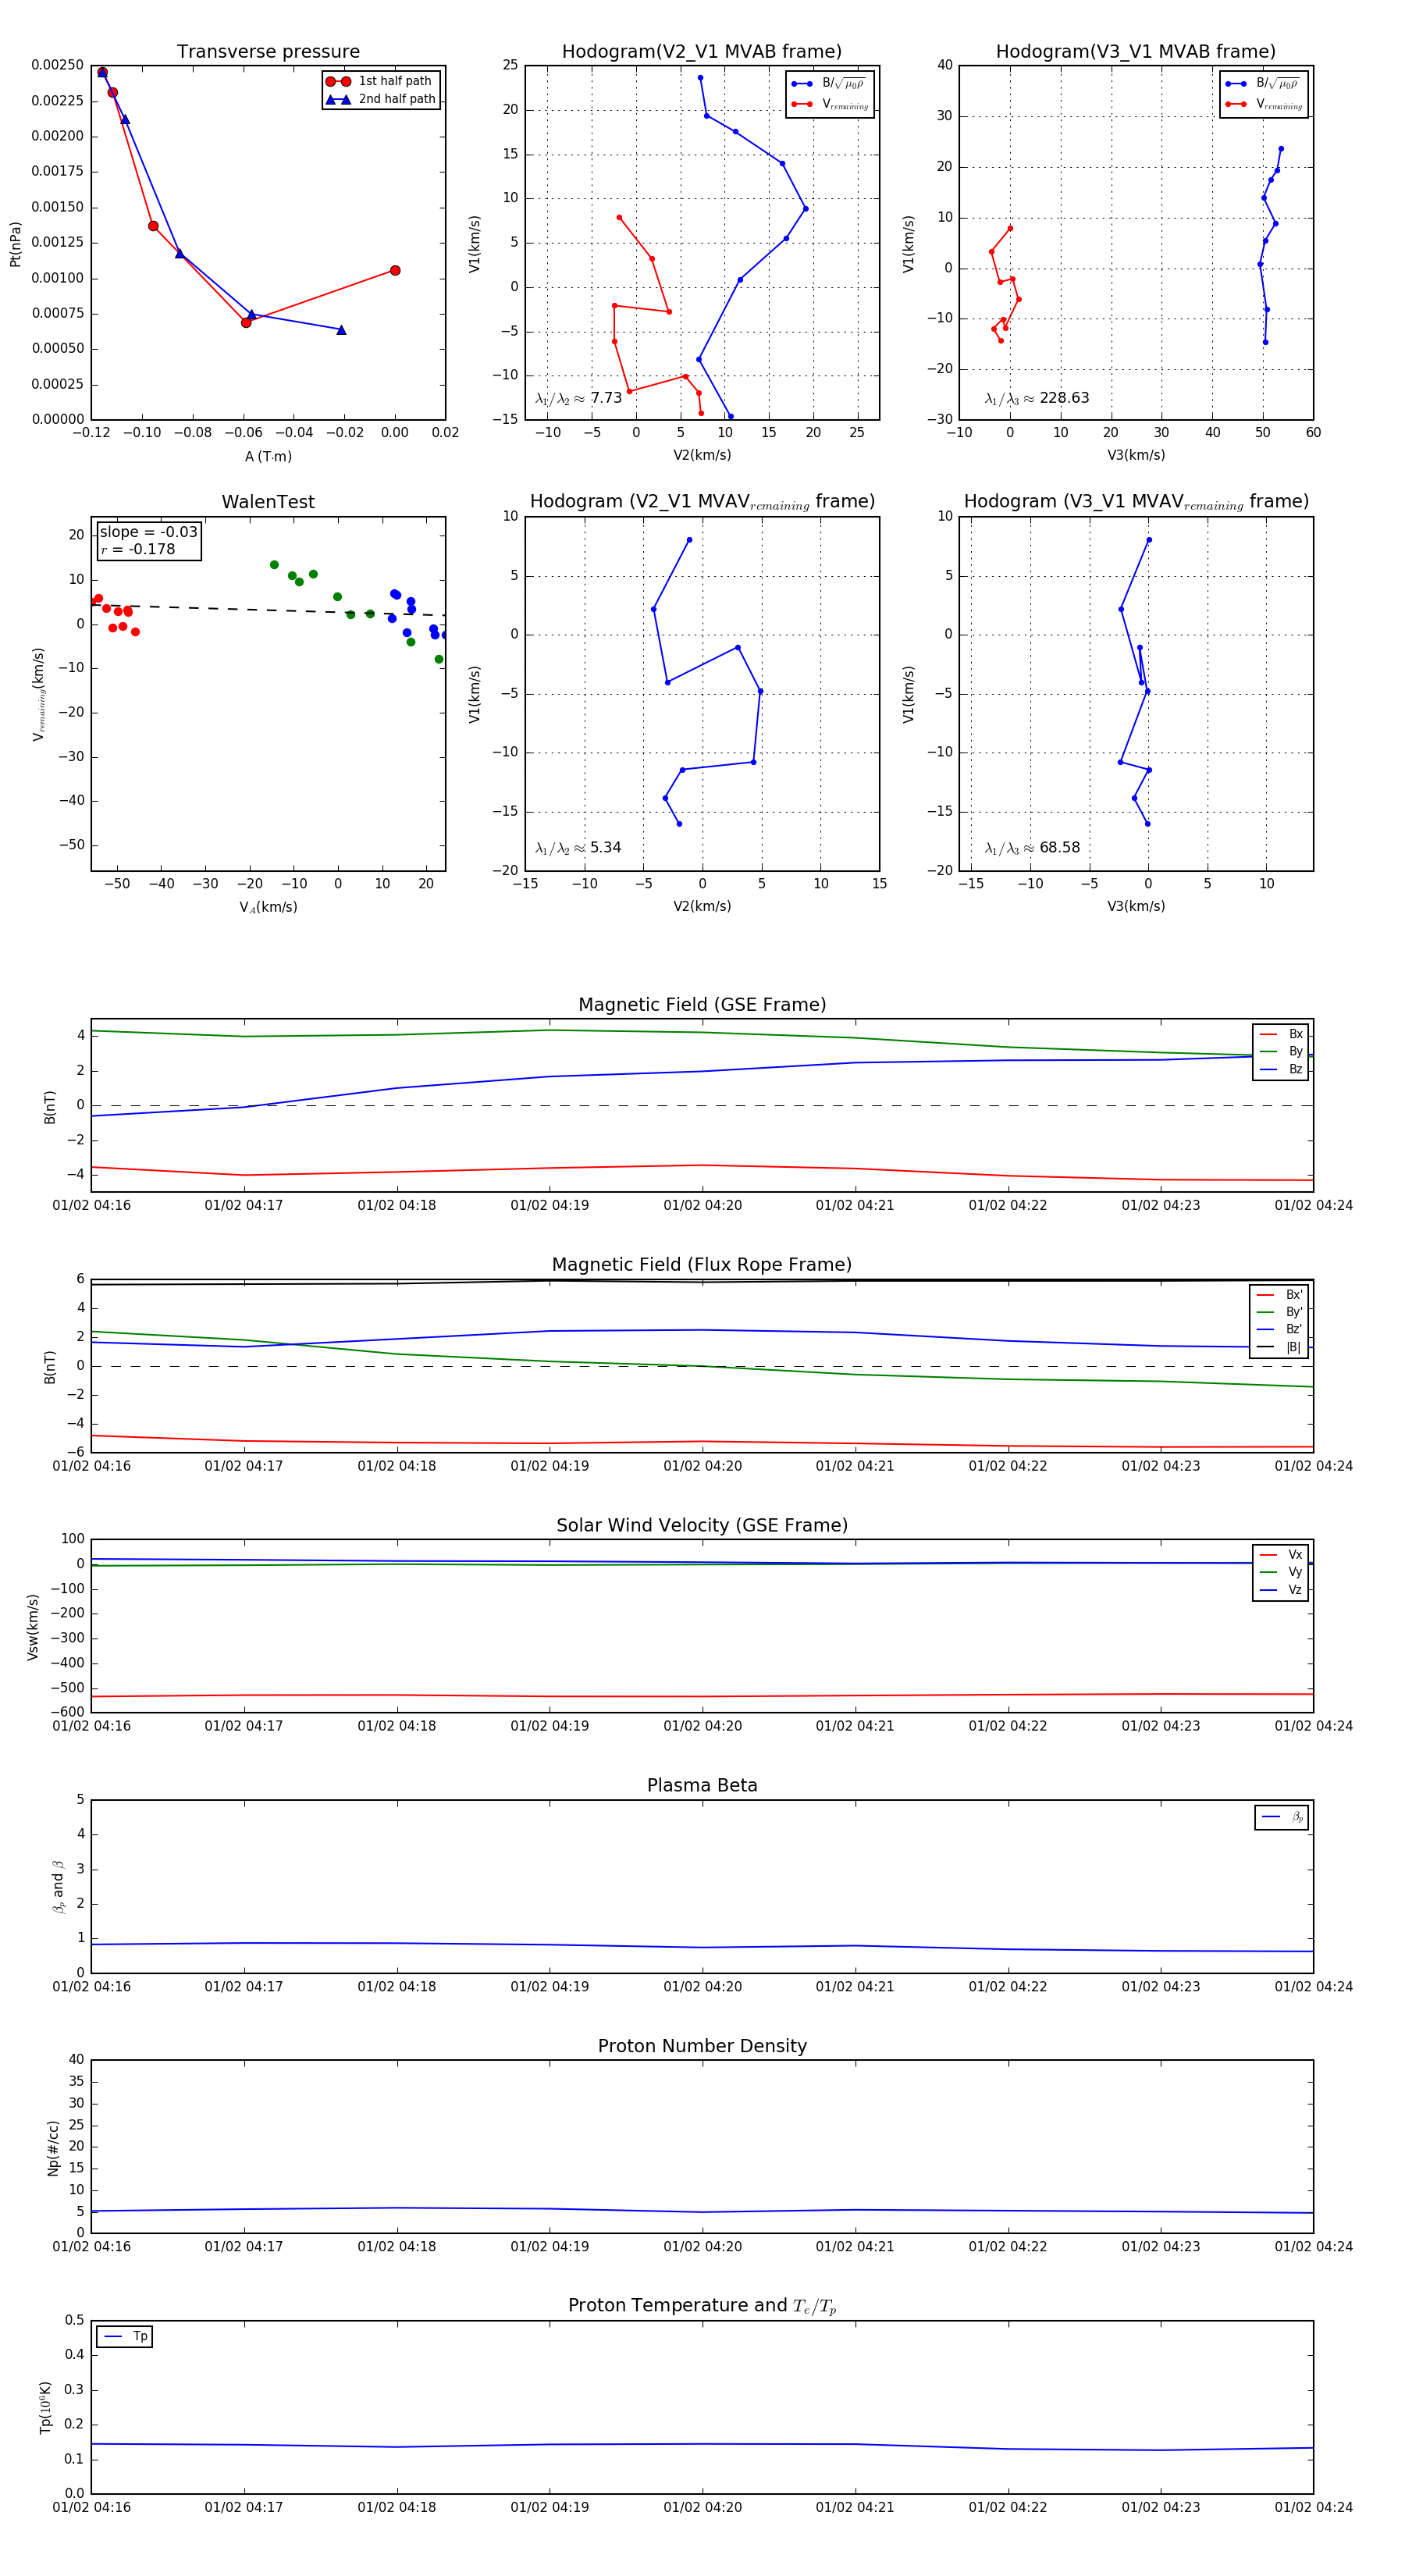Click V remaining legend entry in V3_V1 MVAB hodogram
1405x2576 pixels.
click(x=1263, y=104)
